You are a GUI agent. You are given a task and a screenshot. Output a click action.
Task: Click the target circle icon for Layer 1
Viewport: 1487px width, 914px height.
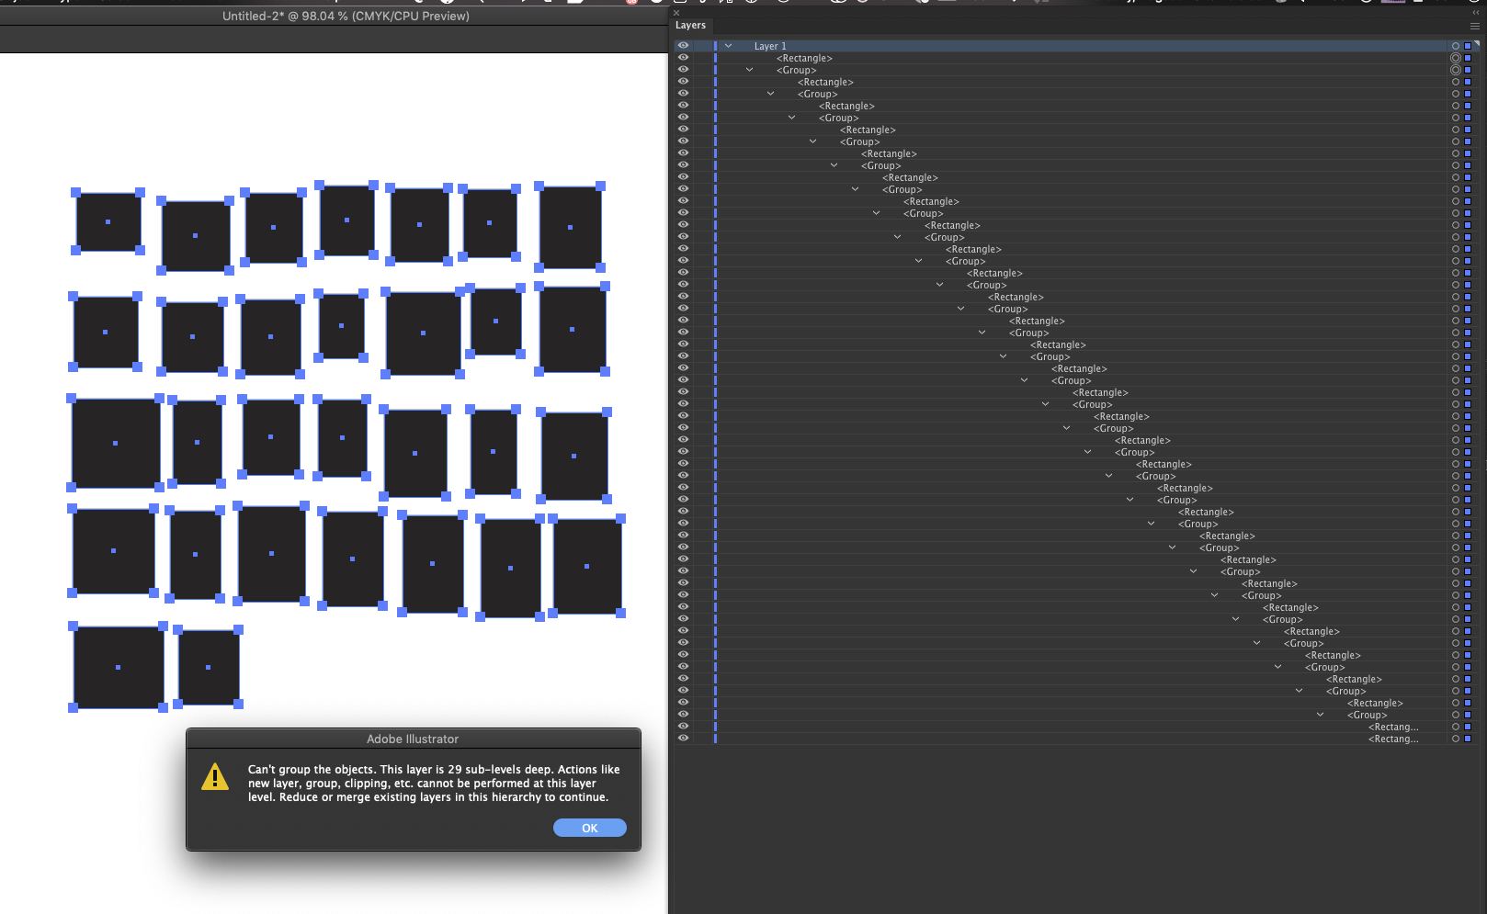pos(1455,46)
